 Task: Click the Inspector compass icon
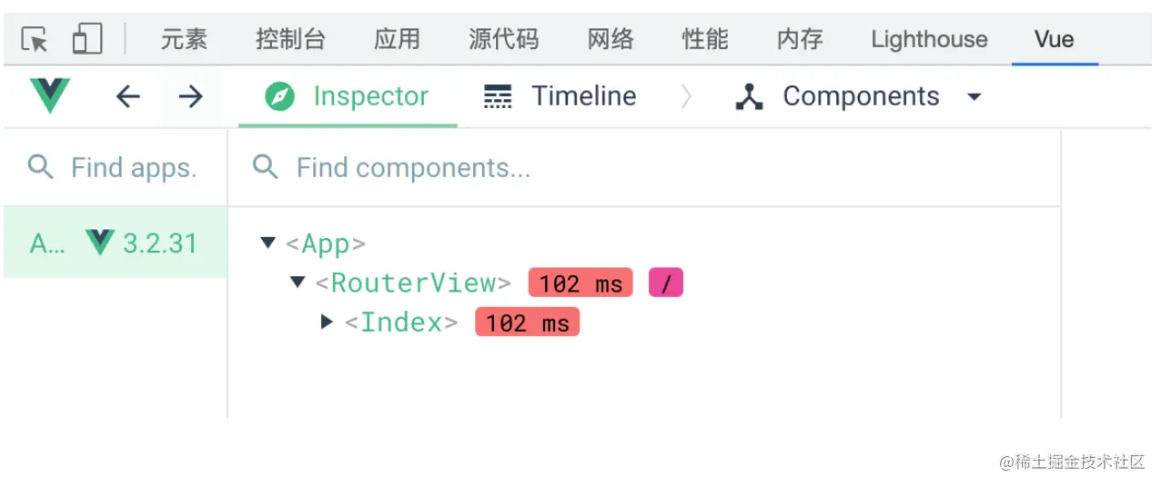coord(280,96)
